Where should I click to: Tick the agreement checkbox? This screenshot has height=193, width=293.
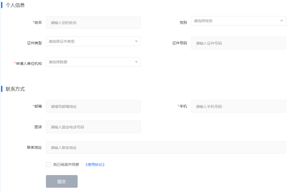48,165
